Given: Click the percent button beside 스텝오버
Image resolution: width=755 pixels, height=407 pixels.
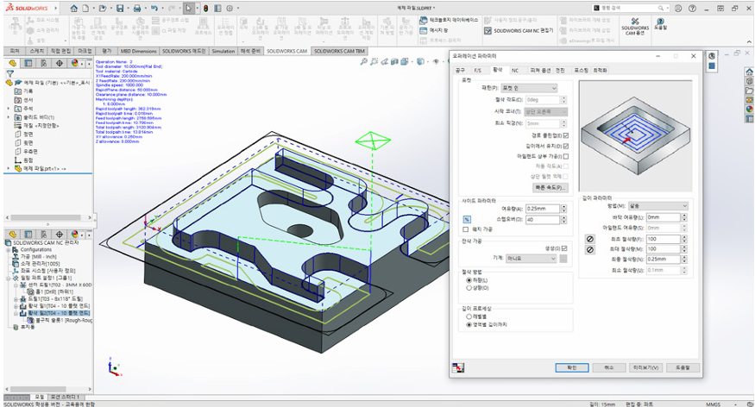Looking at the screenshot, I should tap(467, 220).
